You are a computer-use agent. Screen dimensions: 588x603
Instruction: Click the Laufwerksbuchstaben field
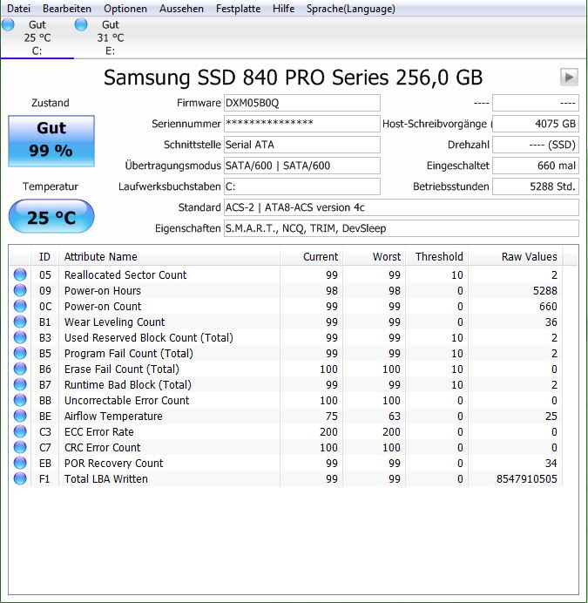[x=302, y=186]
